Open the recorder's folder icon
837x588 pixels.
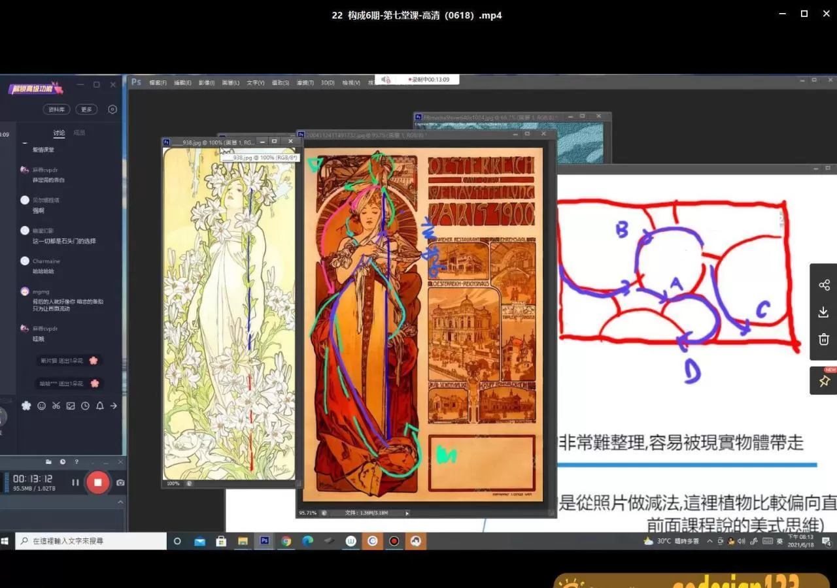tap(48, 461)
